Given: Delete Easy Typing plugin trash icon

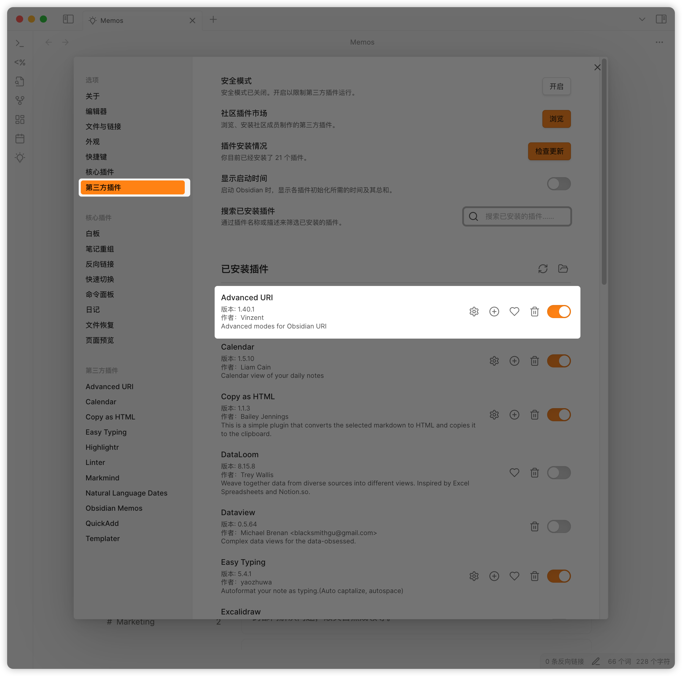Looking at the screenshot, I should click(534, 576).
